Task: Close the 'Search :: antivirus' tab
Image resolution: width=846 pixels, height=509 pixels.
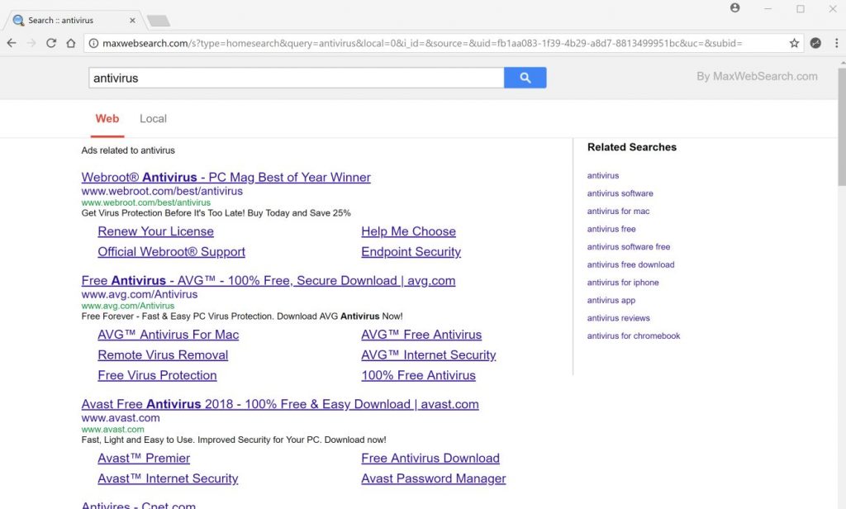Action: 132,21
